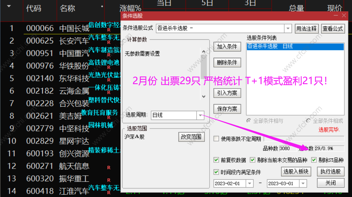
Task: Close the 条件选股 dialog with the X
Action: pyautogui.click(x=344, y=15)
